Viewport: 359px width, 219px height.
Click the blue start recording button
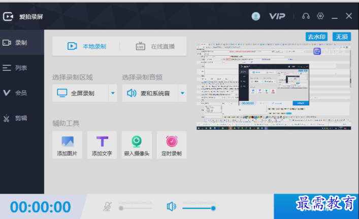316,206
